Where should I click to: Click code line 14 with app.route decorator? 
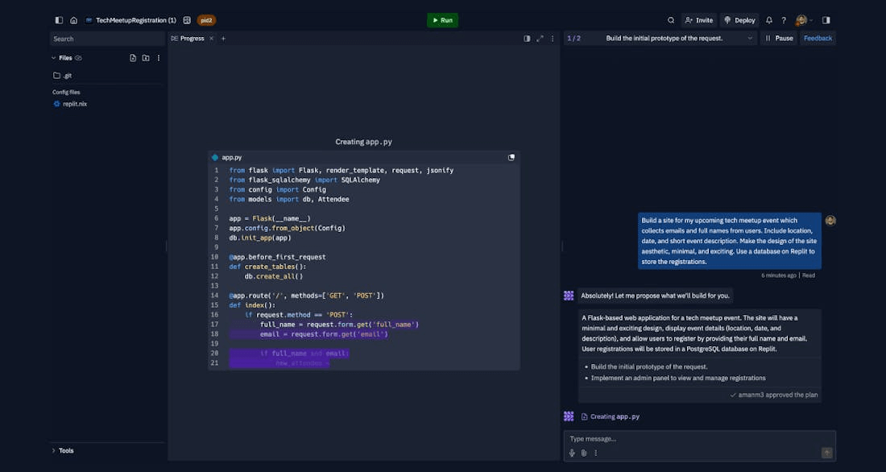click(x=306, y=296)
